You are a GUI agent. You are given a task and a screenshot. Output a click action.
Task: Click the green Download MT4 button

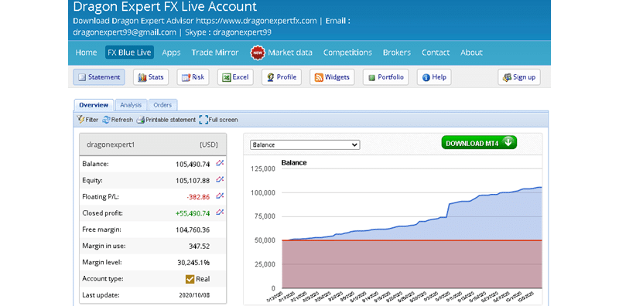coord(479,142)
